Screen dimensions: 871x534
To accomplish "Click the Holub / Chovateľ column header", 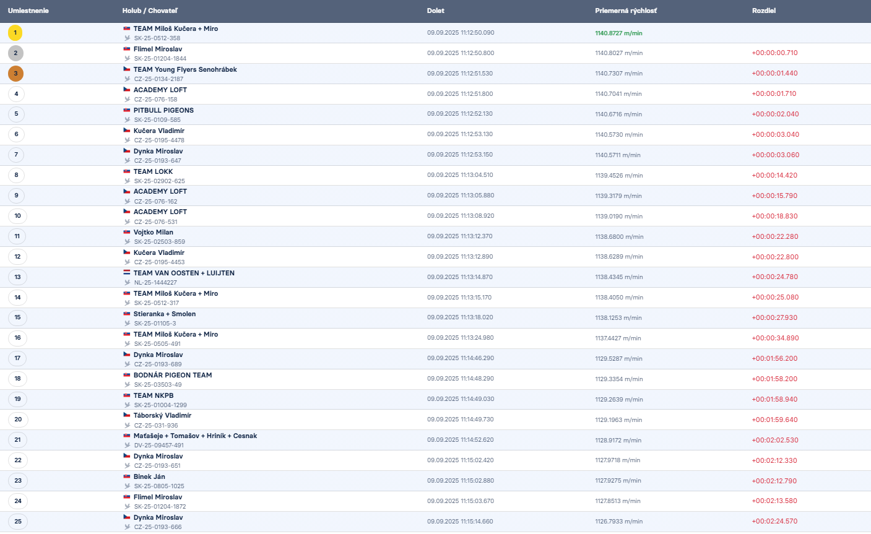I will pos(150,11).
